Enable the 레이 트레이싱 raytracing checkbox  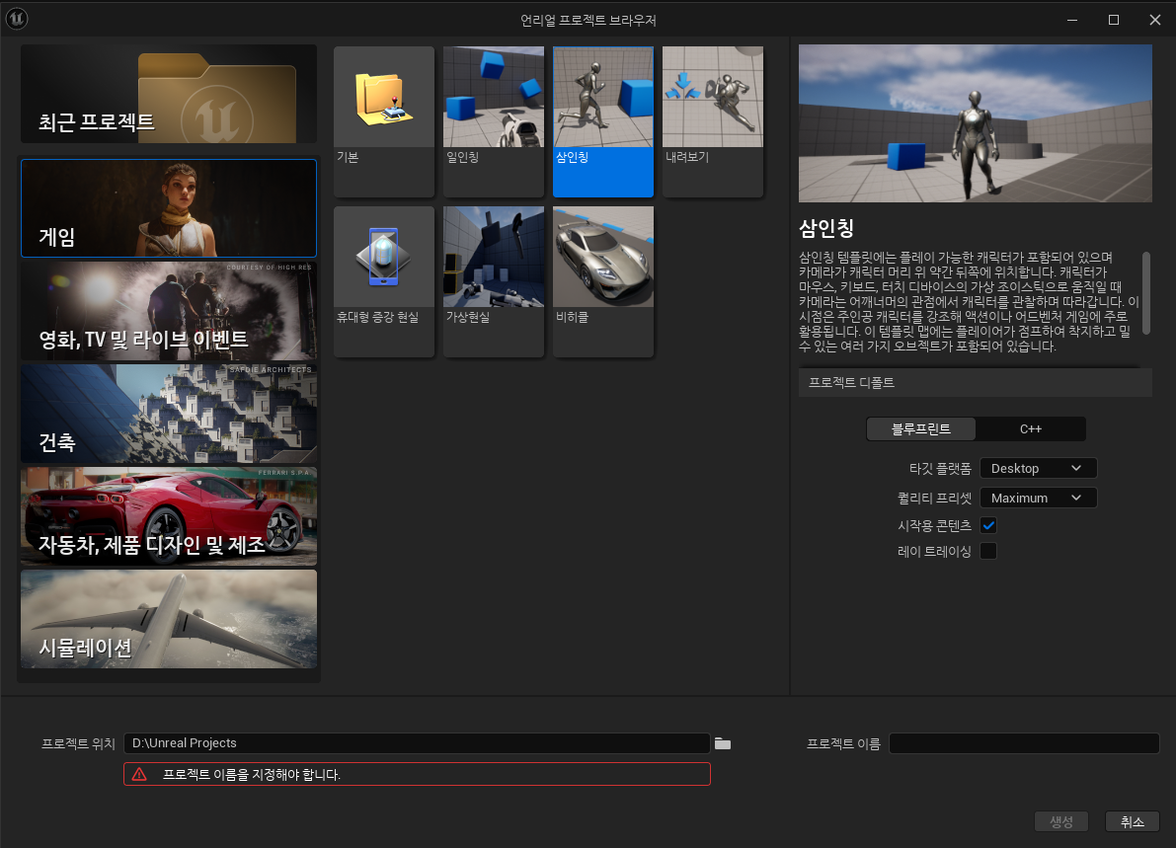tap(988, 551)
